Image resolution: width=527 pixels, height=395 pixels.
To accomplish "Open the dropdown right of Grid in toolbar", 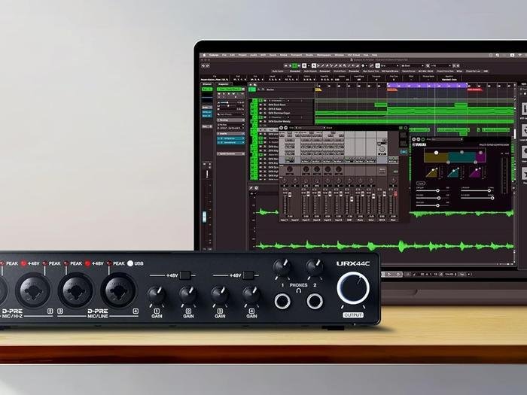I will click(413, 66).
